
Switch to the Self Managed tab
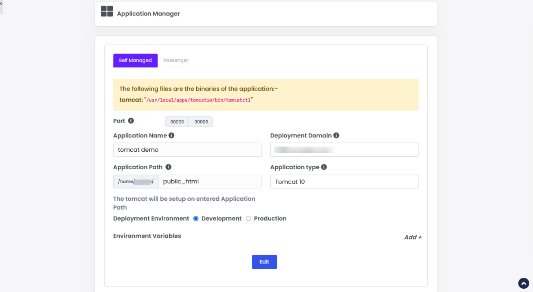[x=135, y=60]
